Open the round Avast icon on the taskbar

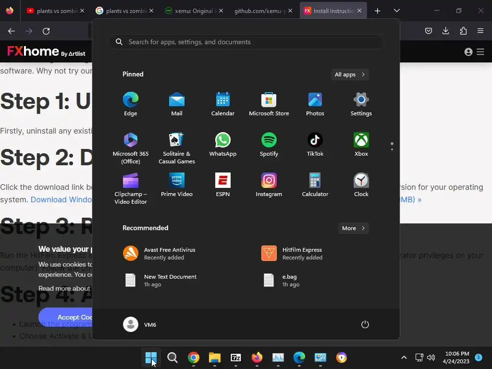(x=342, y=357)
